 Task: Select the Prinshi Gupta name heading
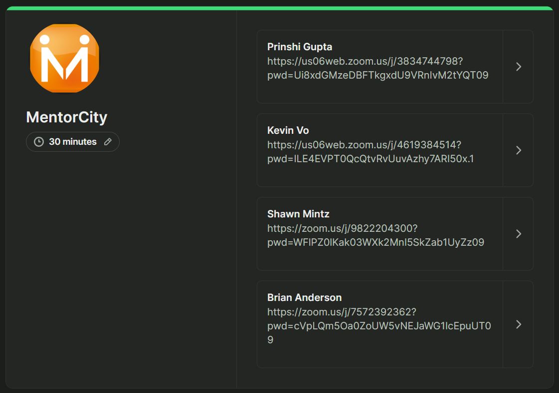pos(300,47)
